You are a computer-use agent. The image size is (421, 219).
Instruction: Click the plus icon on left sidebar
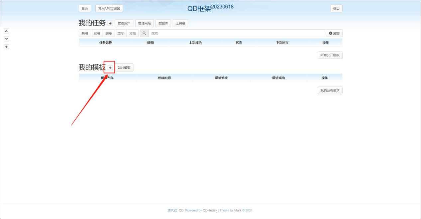tap(6, 47)
